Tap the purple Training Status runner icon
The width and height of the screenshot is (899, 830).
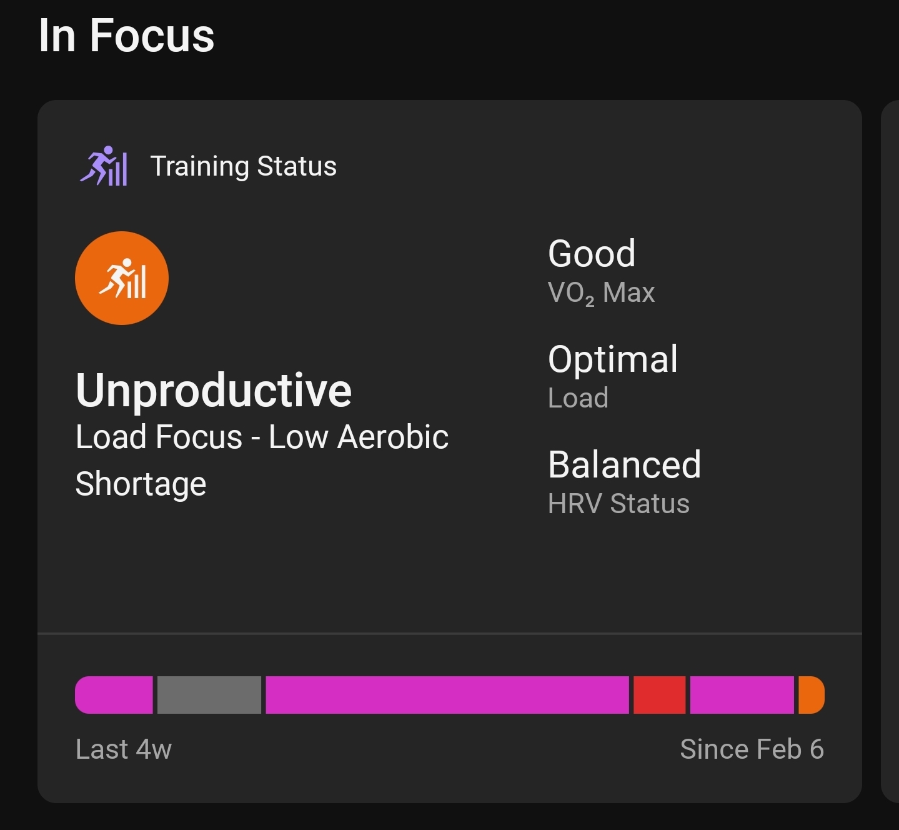pyautogui.click(x=104, y=166)
